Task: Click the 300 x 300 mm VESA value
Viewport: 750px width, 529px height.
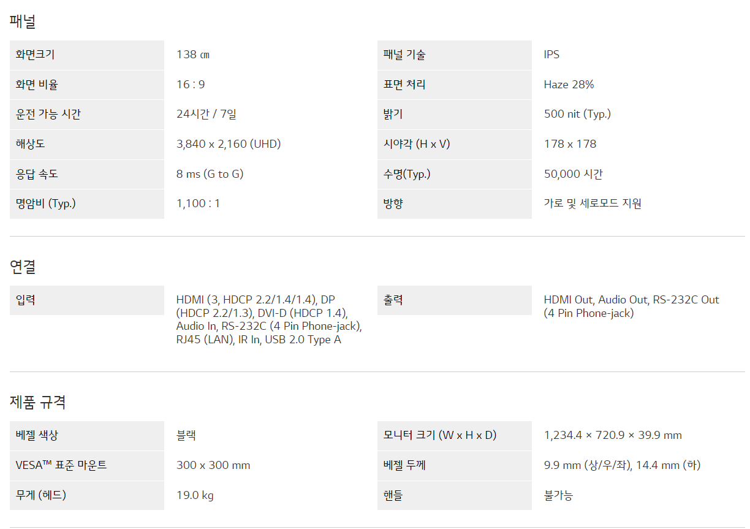Action: click(x=213, y=465)
